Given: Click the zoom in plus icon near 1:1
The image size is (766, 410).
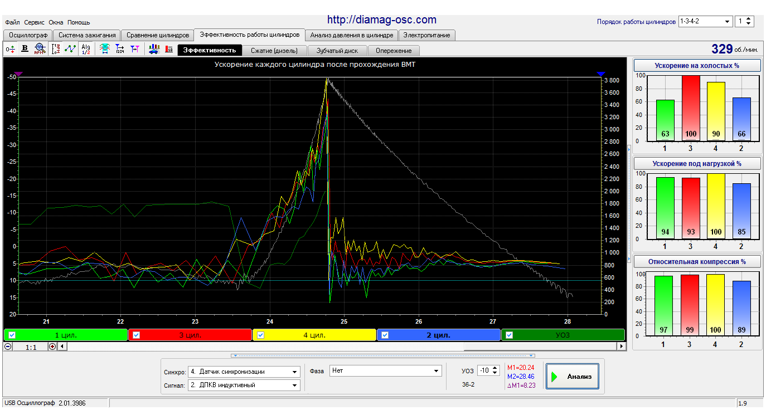Looking at the screenshot, I should tap(52, 346).
